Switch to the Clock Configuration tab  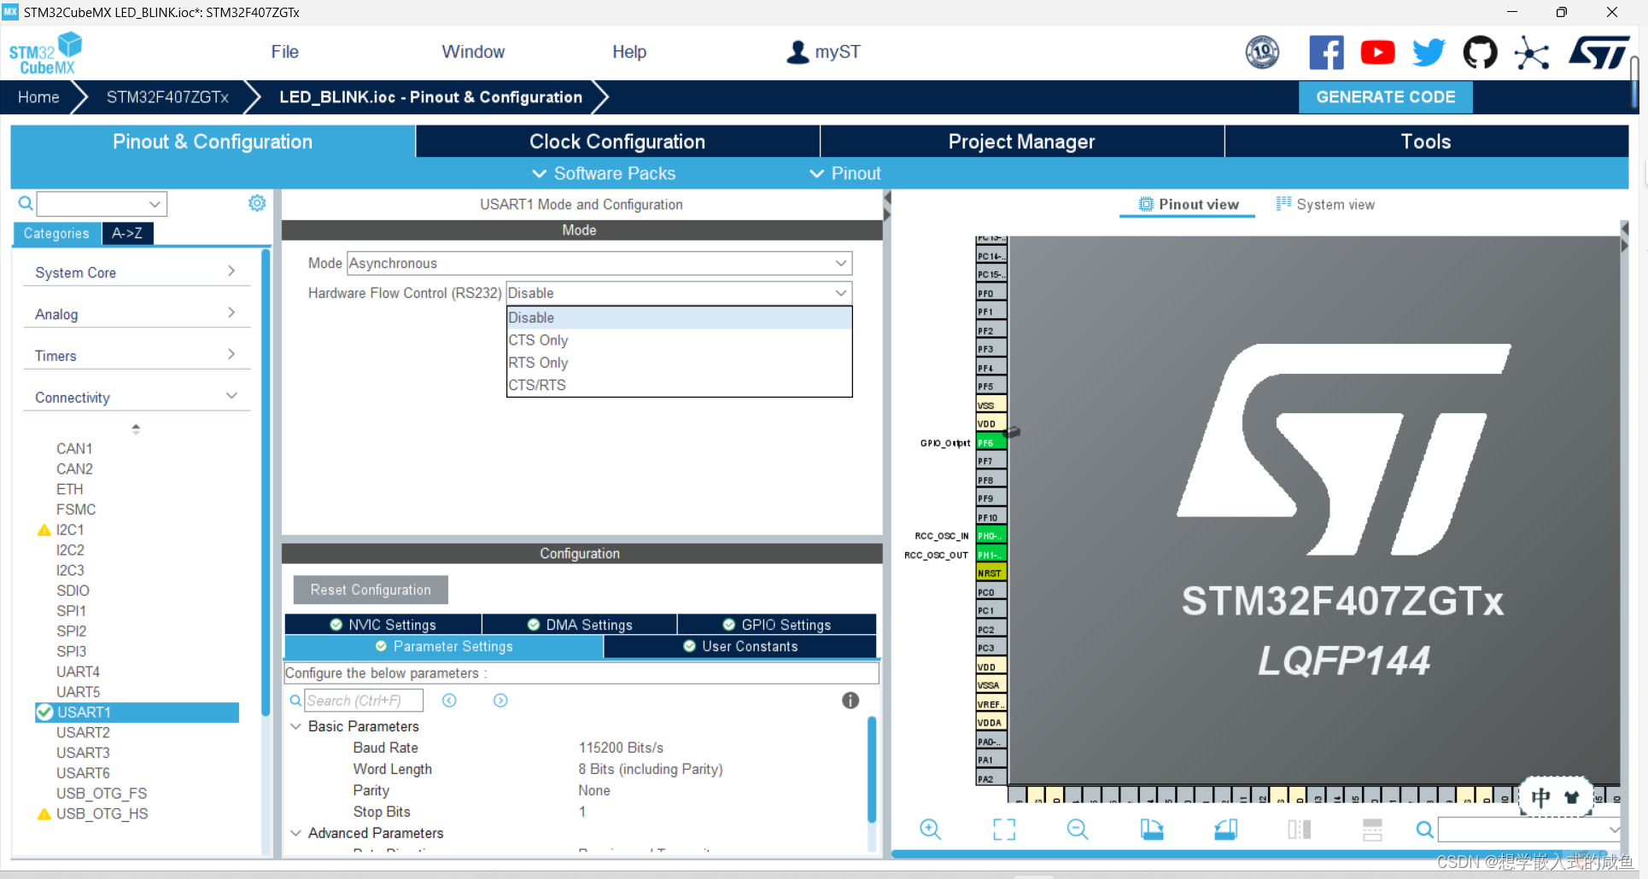pos(617,141)
